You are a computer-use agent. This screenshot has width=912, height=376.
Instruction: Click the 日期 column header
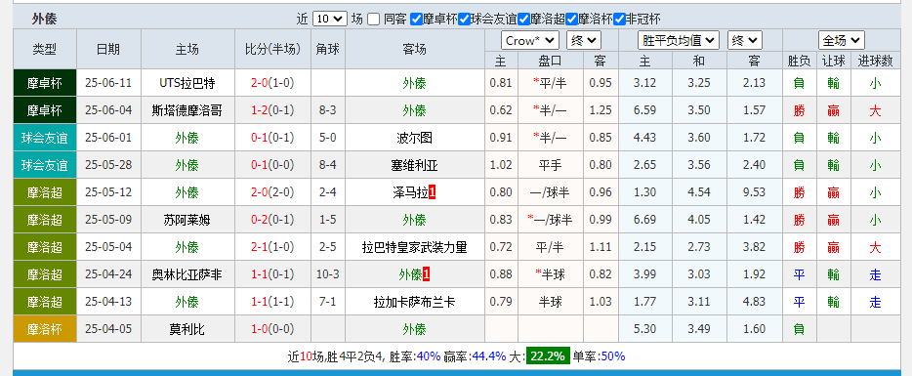[108, 50]
